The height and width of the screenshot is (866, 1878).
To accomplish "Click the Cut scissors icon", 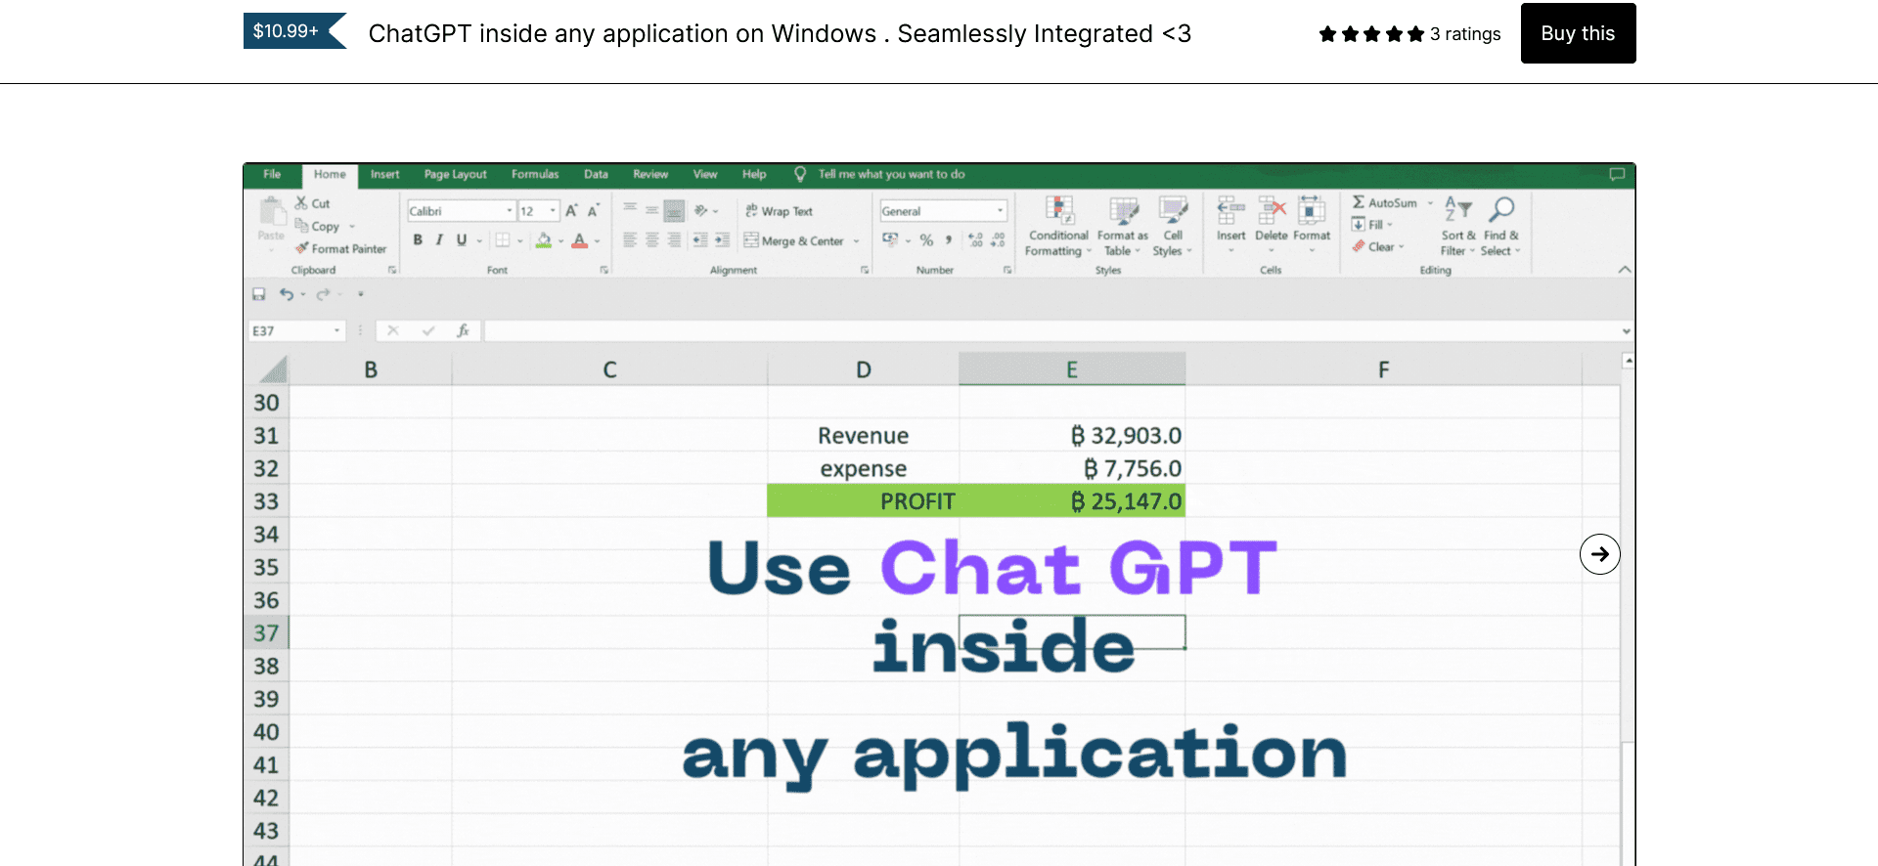I will [301, 203].
